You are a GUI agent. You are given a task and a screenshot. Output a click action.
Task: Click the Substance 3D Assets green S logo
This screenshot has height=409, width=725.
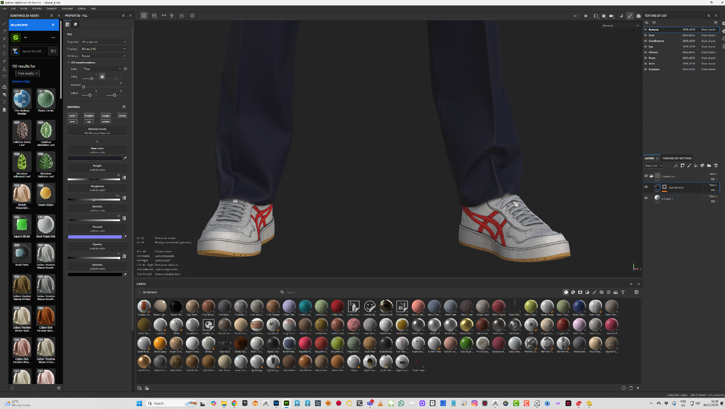[16, 37]
